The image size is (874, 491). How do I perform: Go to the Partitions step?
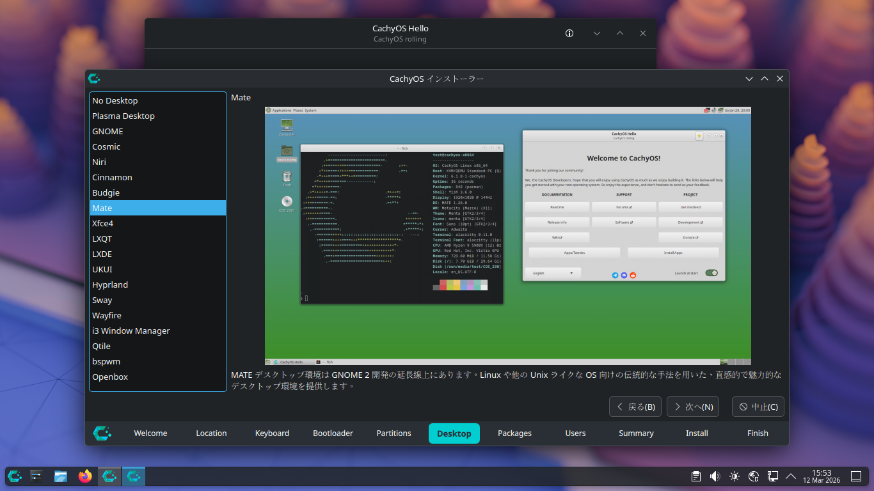[x=393, y=433]
